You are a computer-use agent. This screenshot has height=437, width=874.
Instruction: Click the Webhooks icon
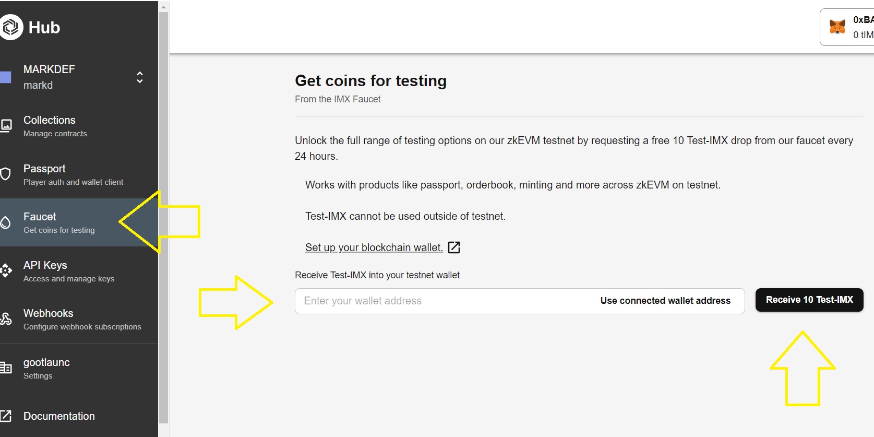point(6,318)
